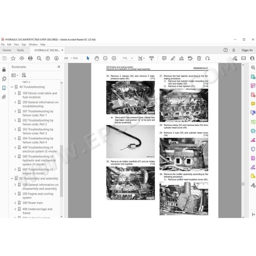Open the Sign document tool
Screen dimensions: 256x256
point(181,58)
